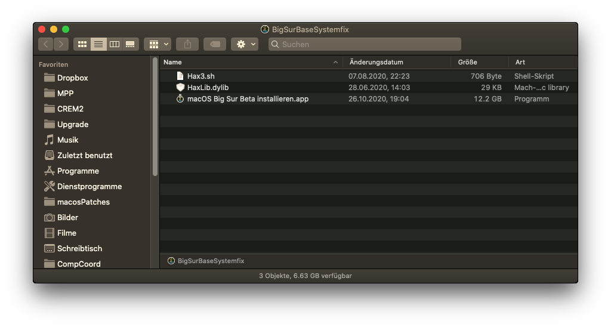Switch to icon view

pyautogui.click(x=82, y=44)
